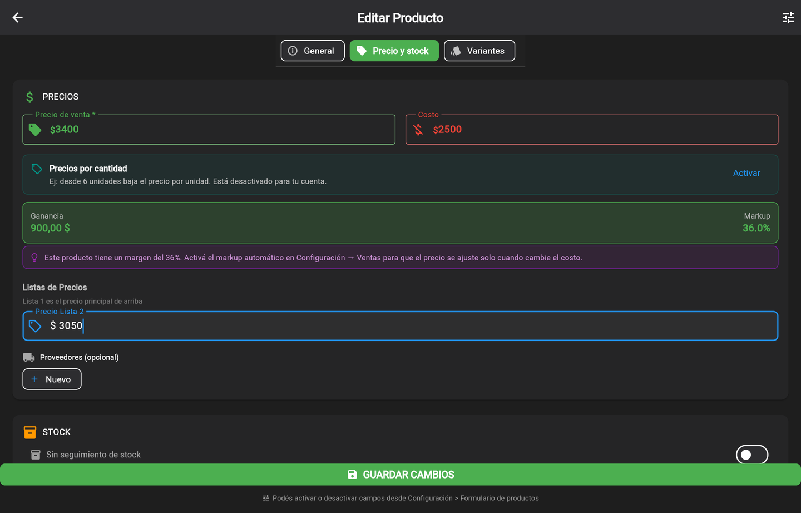The image size is (801, 513).
Task: Click the tag icon next to Precios por cantidad
Action: tap(37, 169)
